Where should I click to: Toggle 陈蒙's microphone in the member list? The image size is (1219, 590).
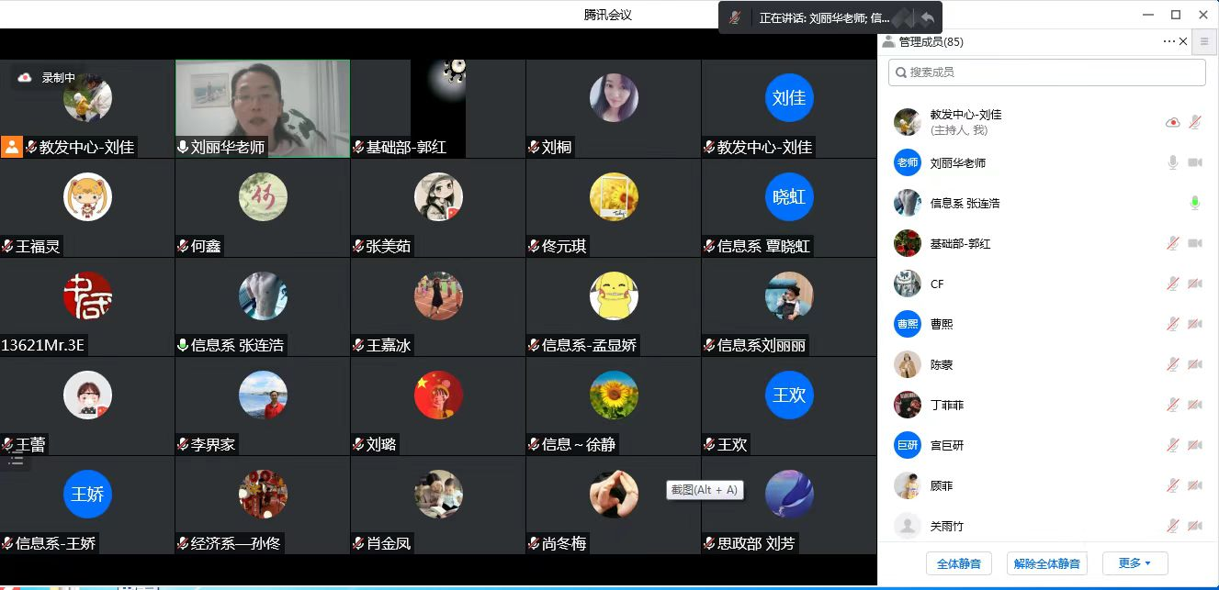pyautogui.click(x=1172, y=365)
